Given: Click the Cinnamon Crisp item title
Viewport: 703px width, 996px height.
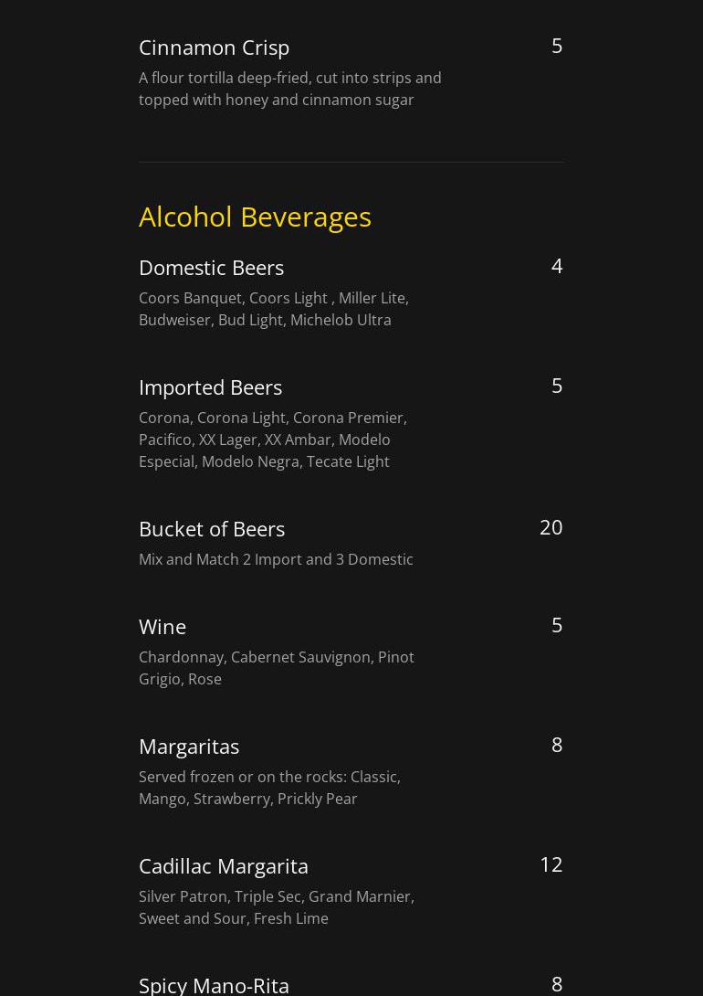Looking at the screenshot, I should point(214,47).
